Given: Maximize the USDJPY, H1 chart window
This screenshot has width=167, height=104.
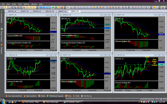Looking at the screenshot, I should pos(106,55).
